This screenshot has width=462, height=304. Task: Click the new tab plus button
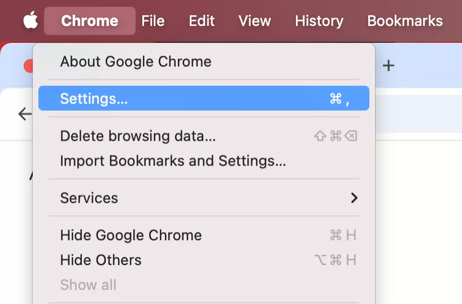click(388, 66)
